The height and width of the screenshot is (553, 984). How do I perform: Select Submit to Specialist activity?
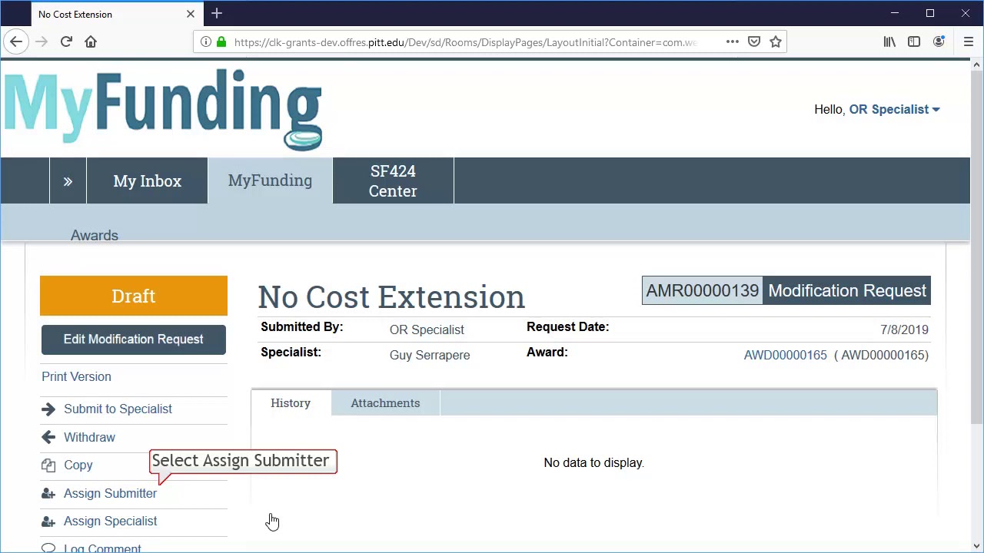click(118, 409)
